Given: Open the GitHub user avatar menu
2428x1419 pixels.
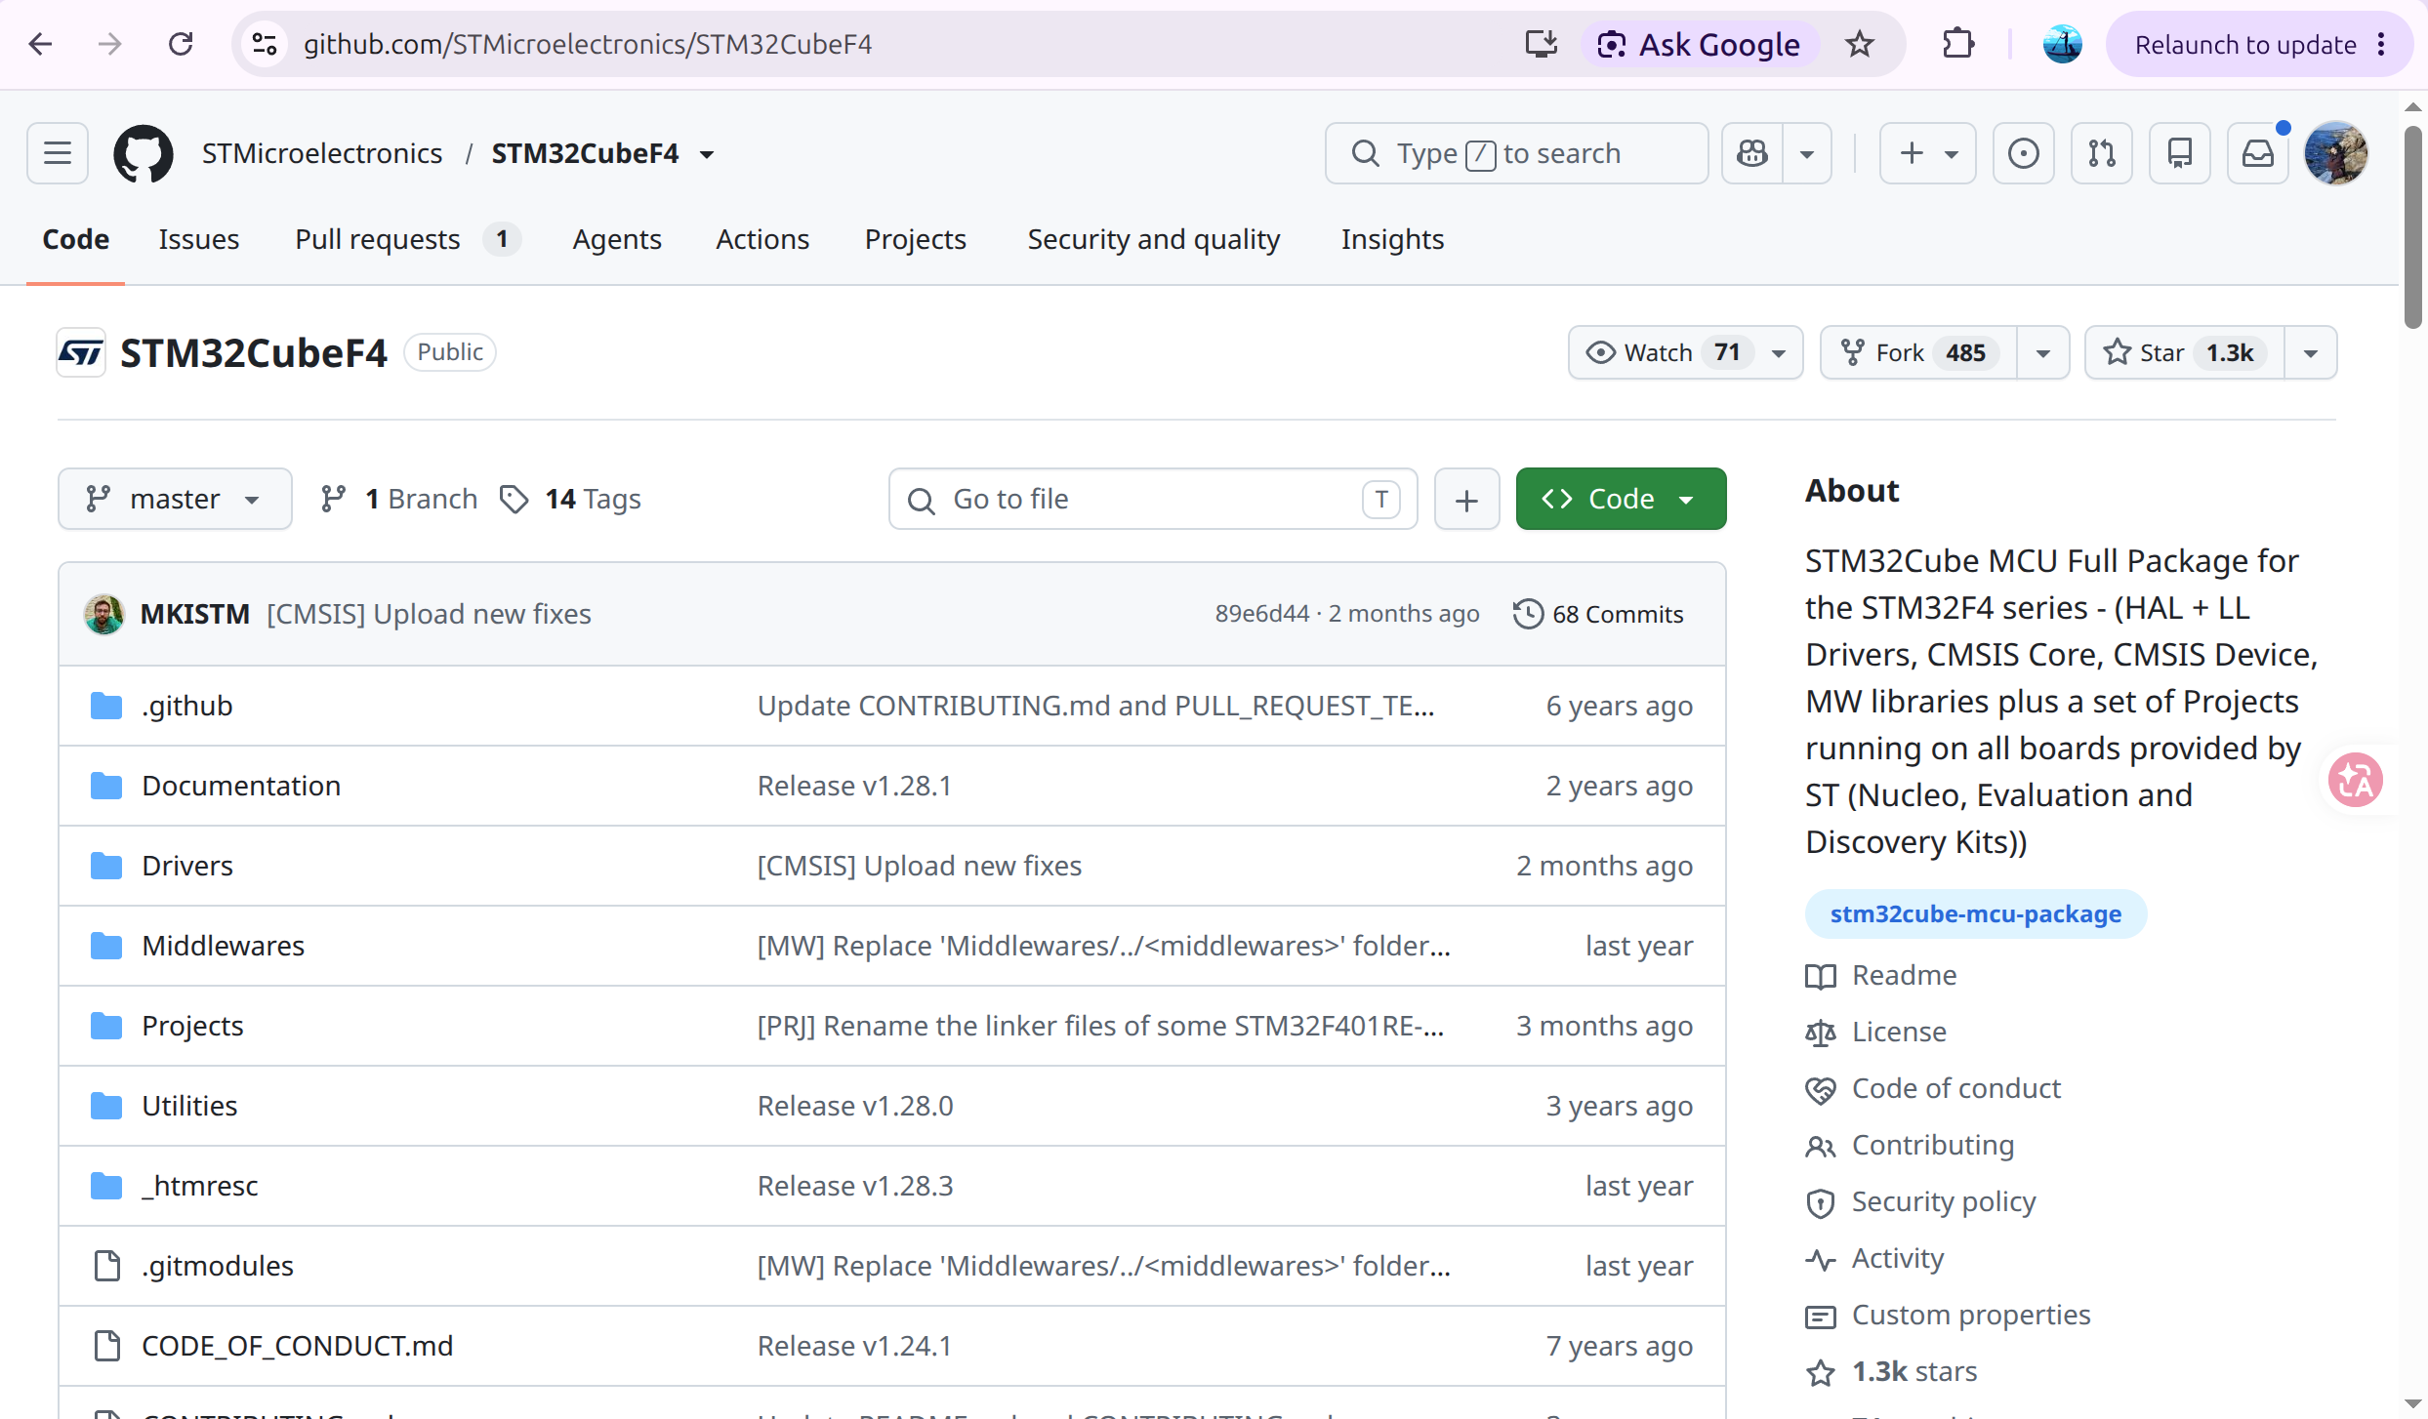Looking at the screenshot, I should 2336,153.
